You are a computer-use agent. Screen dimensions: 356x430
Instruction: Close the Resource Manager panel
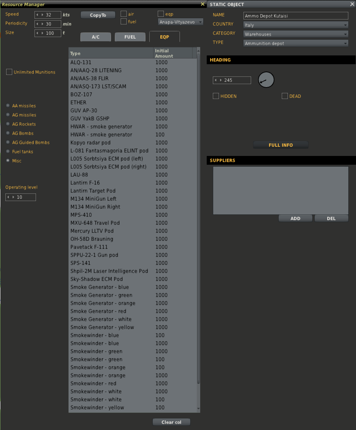203,4
